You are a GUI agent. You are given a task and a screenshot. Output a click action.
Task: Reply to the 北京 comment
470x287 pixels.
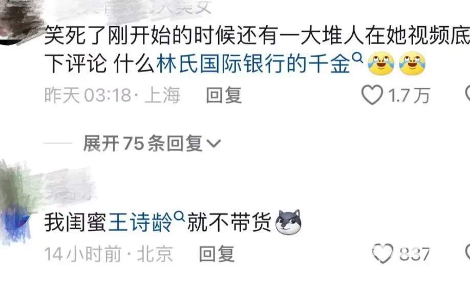[217, 254]
